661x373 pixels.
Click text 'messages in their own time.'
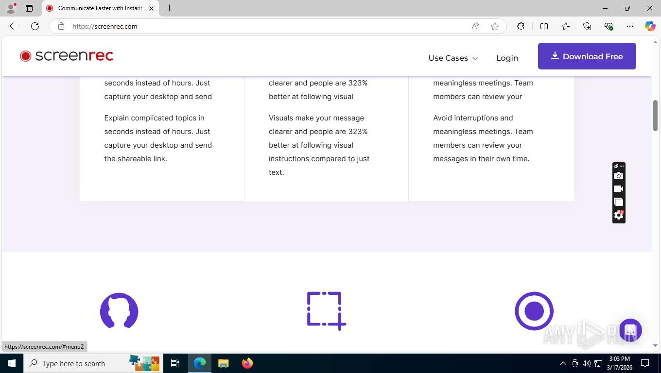point(481,159)
